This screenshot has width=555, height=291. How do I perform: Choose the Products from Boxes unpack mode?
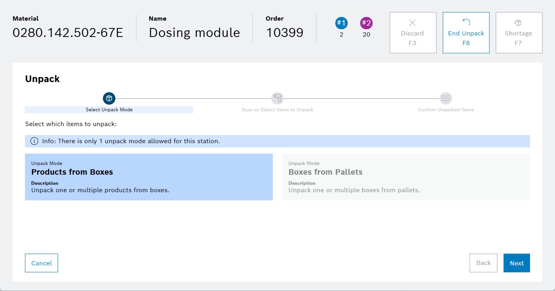click(x=148, y=177)
